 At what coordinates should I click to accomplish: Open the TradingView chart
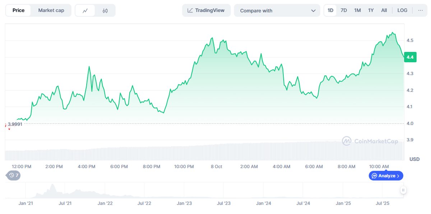click(x=206, y=10)
